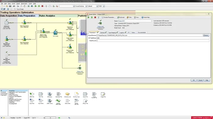Switch to the Optional tab in Node Editor
The image size is (213, 119).
coord(103,32)
